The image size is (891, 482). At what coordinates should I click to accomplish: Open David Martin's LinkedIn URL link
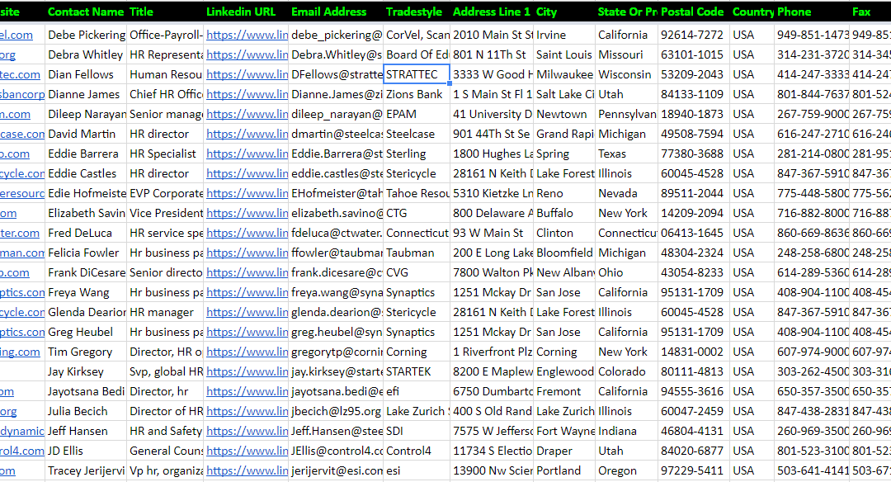[247, 135]
